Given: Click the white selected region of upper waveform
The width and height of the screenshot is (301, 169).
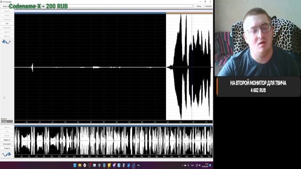Looking at the screenshot, I should [x=189, y=67].
